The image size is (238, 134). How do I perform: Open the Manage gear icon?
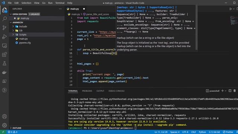[x=4, y=125]
